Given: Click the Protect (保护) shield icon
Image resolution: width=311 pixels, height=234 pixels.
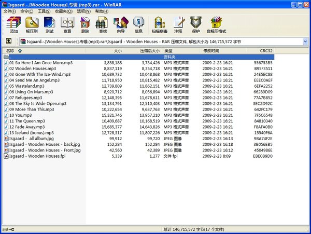Looking at the screenshot, I should 196,25.
